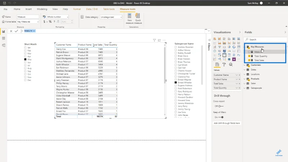Get more visuals via the ellipsis

pos(239,59)
